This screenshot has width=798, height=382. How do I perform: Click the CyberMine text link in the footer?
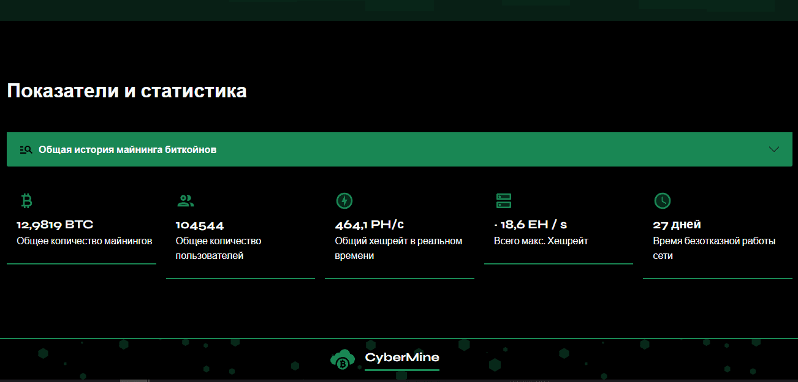(401, 358)
